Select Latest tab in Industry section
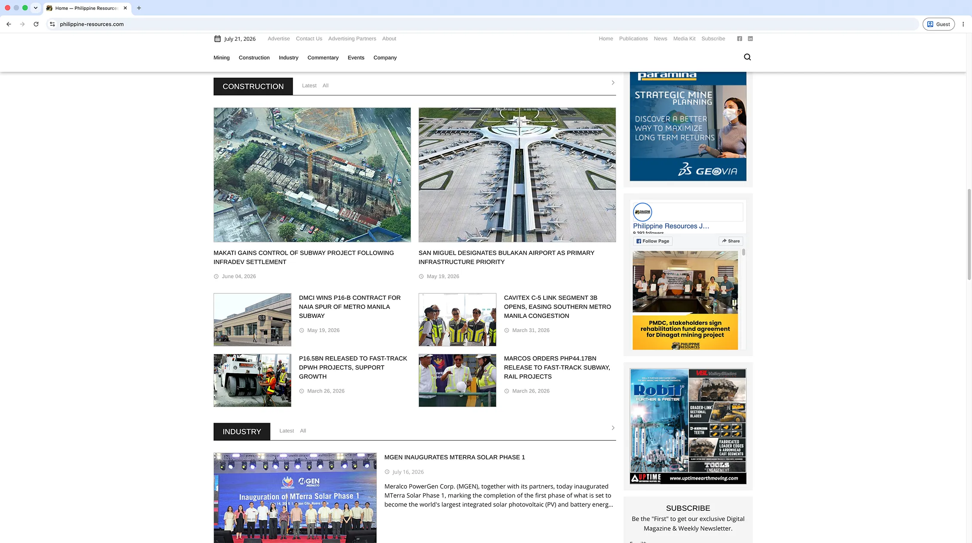The width and height of the screenshot is (972, 543). 287,431
